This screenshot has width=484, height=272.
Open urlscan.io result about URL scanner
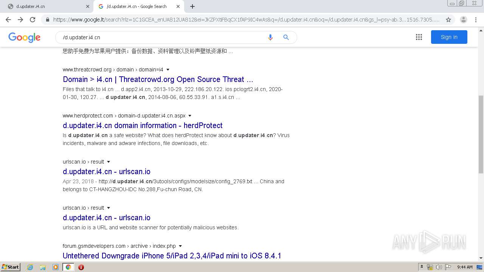[x=107, y=218]
